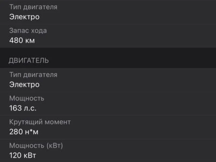216x162 pixels.
Task: Select the "163 л.с." power value
Action: (23, 108)
